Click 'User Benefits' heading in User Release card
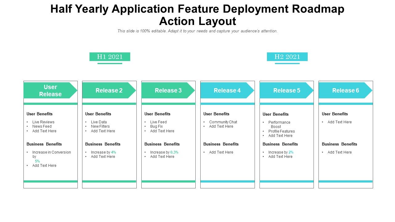 point(39,114)
